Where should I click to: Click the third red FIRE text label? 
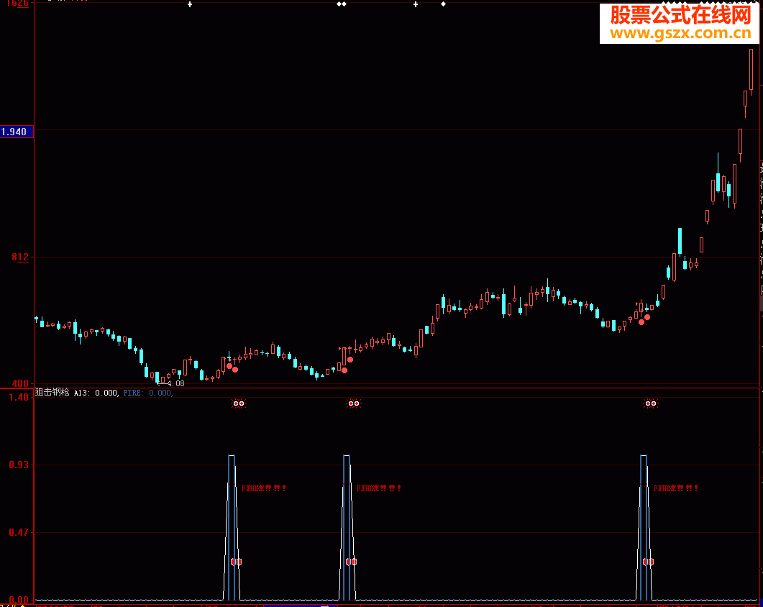pos(675,488)
